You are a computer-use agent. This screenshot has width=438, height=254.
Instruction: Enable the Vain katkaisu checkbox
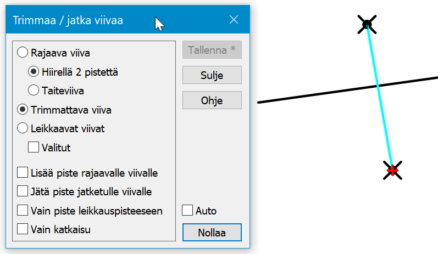[23, 229]
